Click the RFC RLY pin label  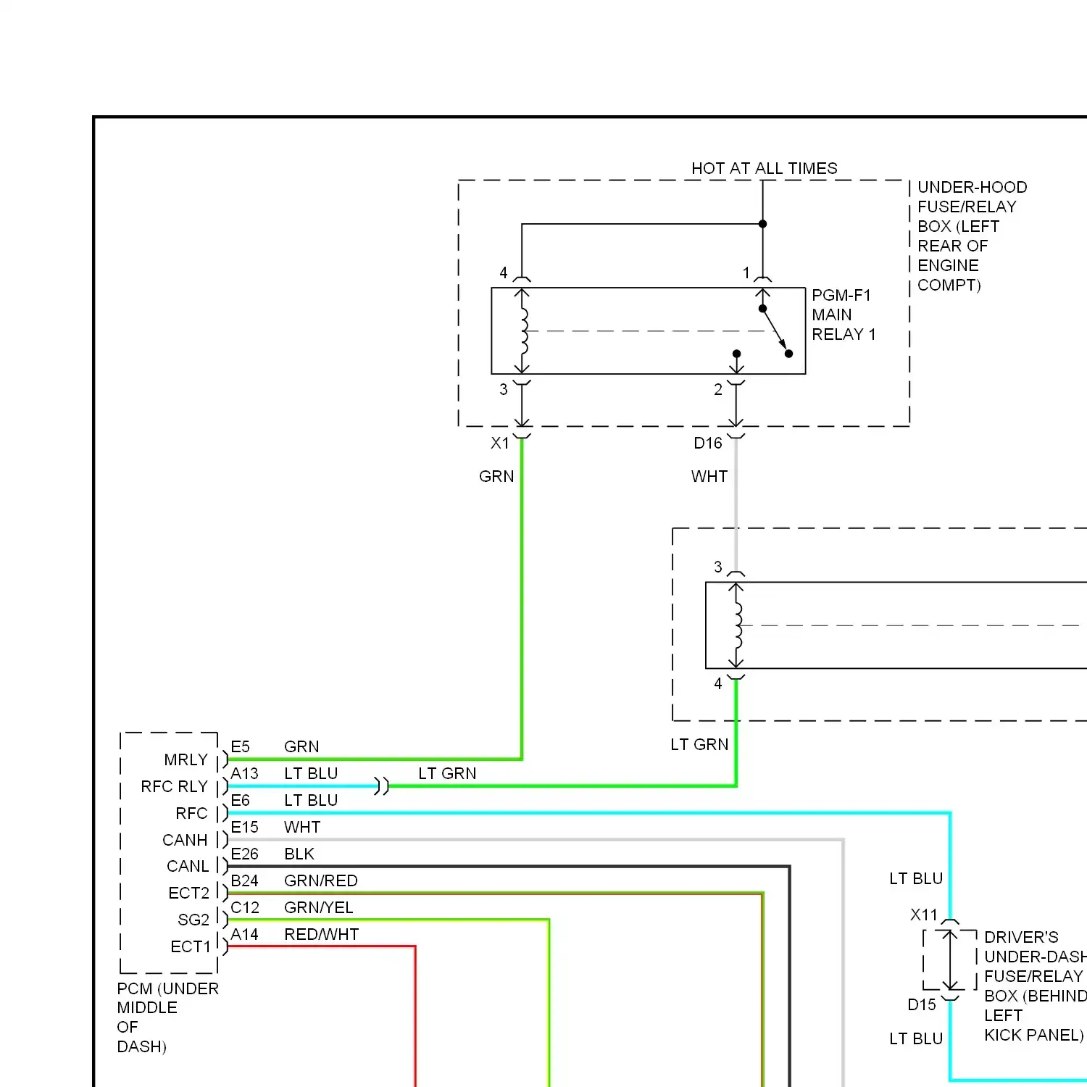pyautogui.click(x=174, y=786)
